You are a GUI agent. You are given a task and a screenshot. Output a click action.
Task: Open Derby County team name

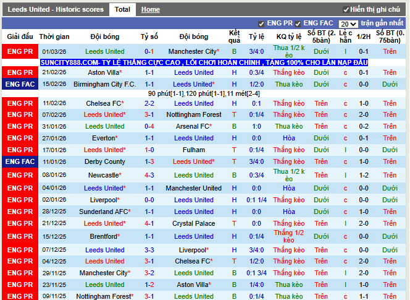104,161
